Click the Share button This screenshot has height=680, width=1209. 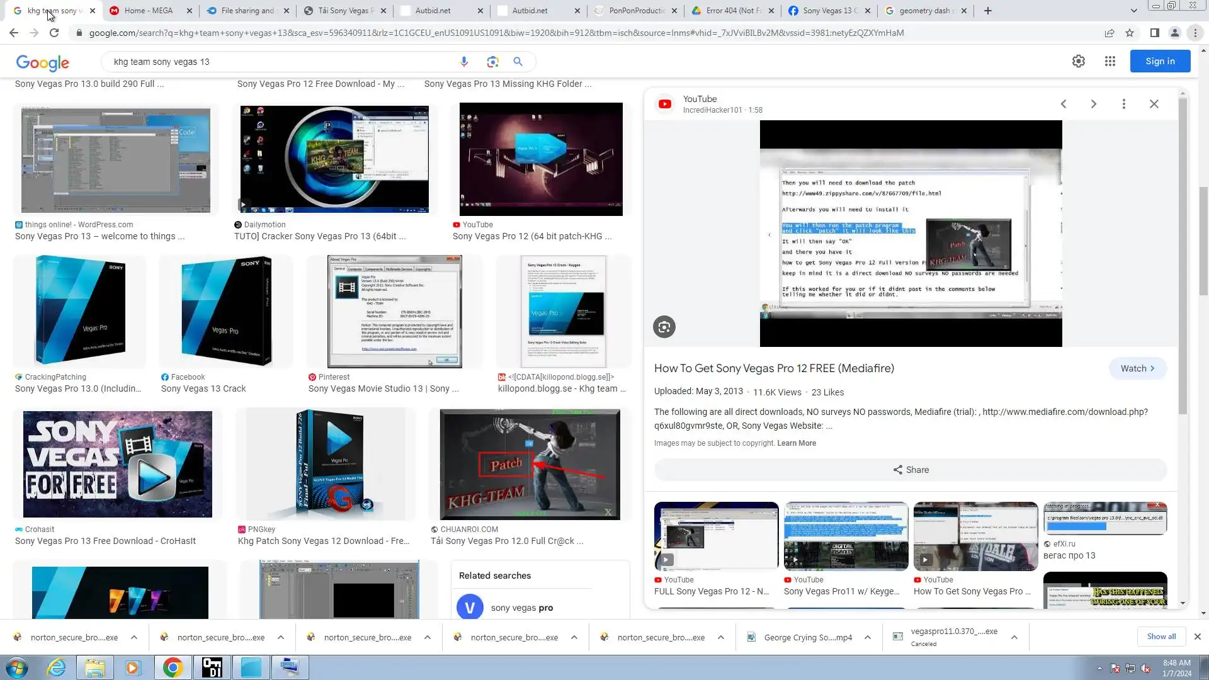click(x=911, y=470)
